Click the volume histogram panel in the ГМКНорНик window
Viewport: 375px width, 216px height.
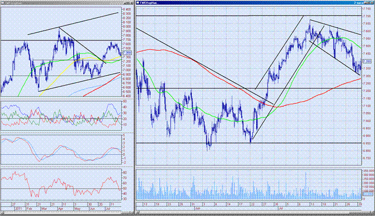pyautogui.click(x=249, y=185)
